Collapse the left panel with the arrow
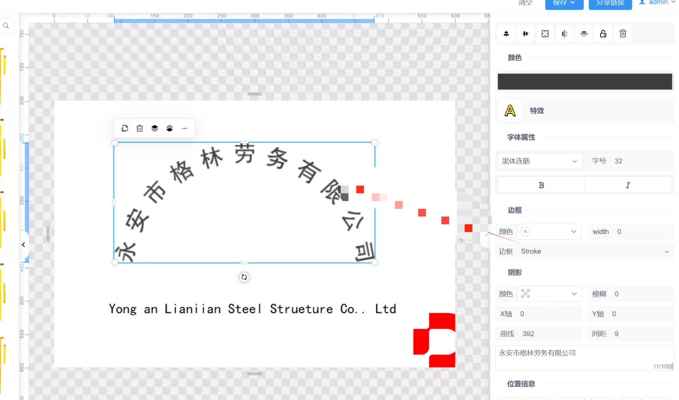 pyautogui.click(x=23, y=245)
